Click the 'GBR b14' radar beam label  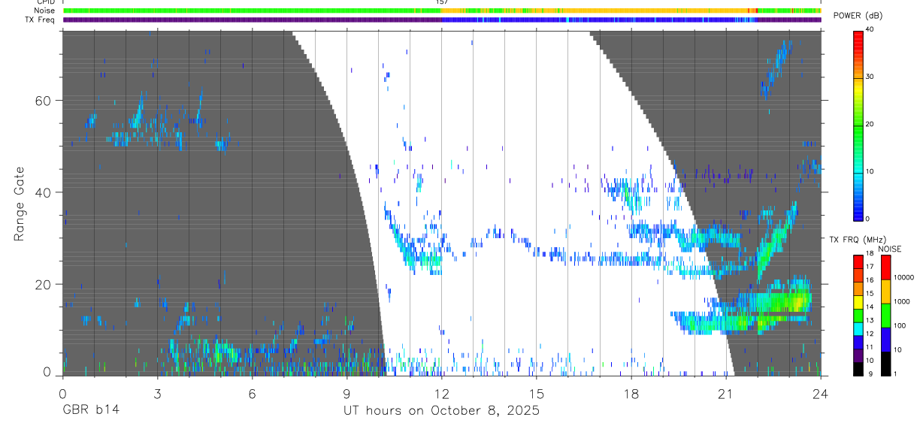pyautogui.click(x=90, y=411)
